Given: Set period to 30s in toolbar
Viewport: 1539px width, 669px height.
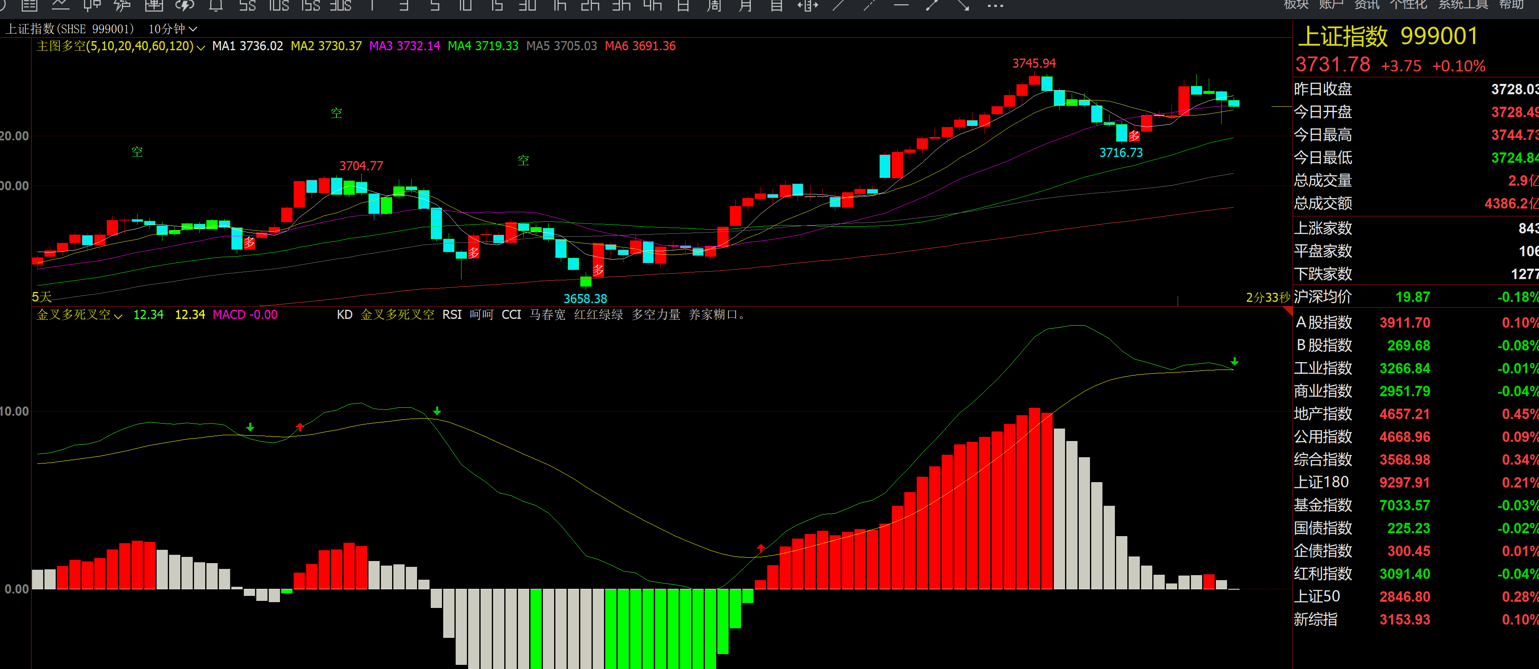Looking at the screenshot, I should (341, 5).
